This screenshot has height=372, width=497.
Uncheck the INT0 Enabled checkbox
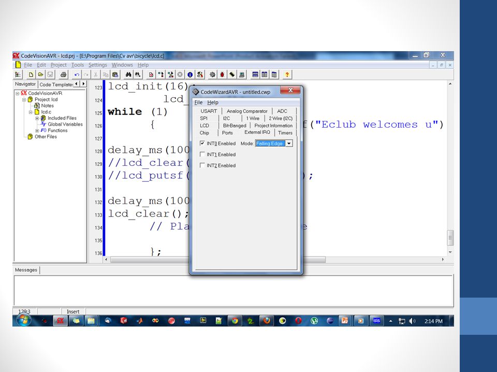pos(202,143)
